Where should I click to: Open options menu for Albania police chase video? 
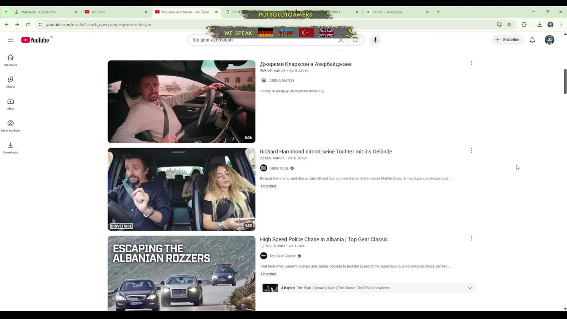(471, 238)
